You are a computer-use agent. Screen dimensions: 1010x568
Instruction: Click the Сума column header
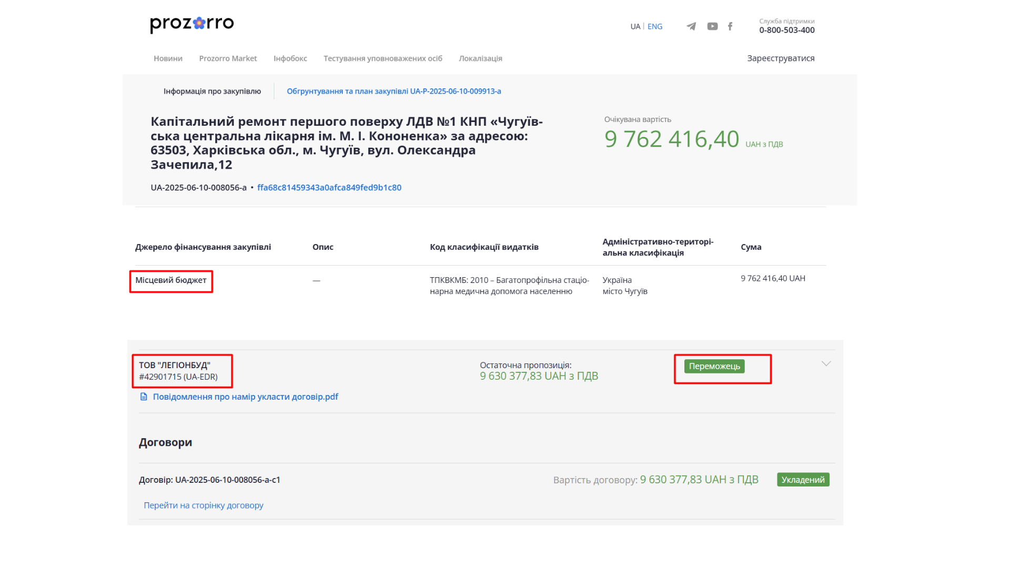[x=751, y=247]
